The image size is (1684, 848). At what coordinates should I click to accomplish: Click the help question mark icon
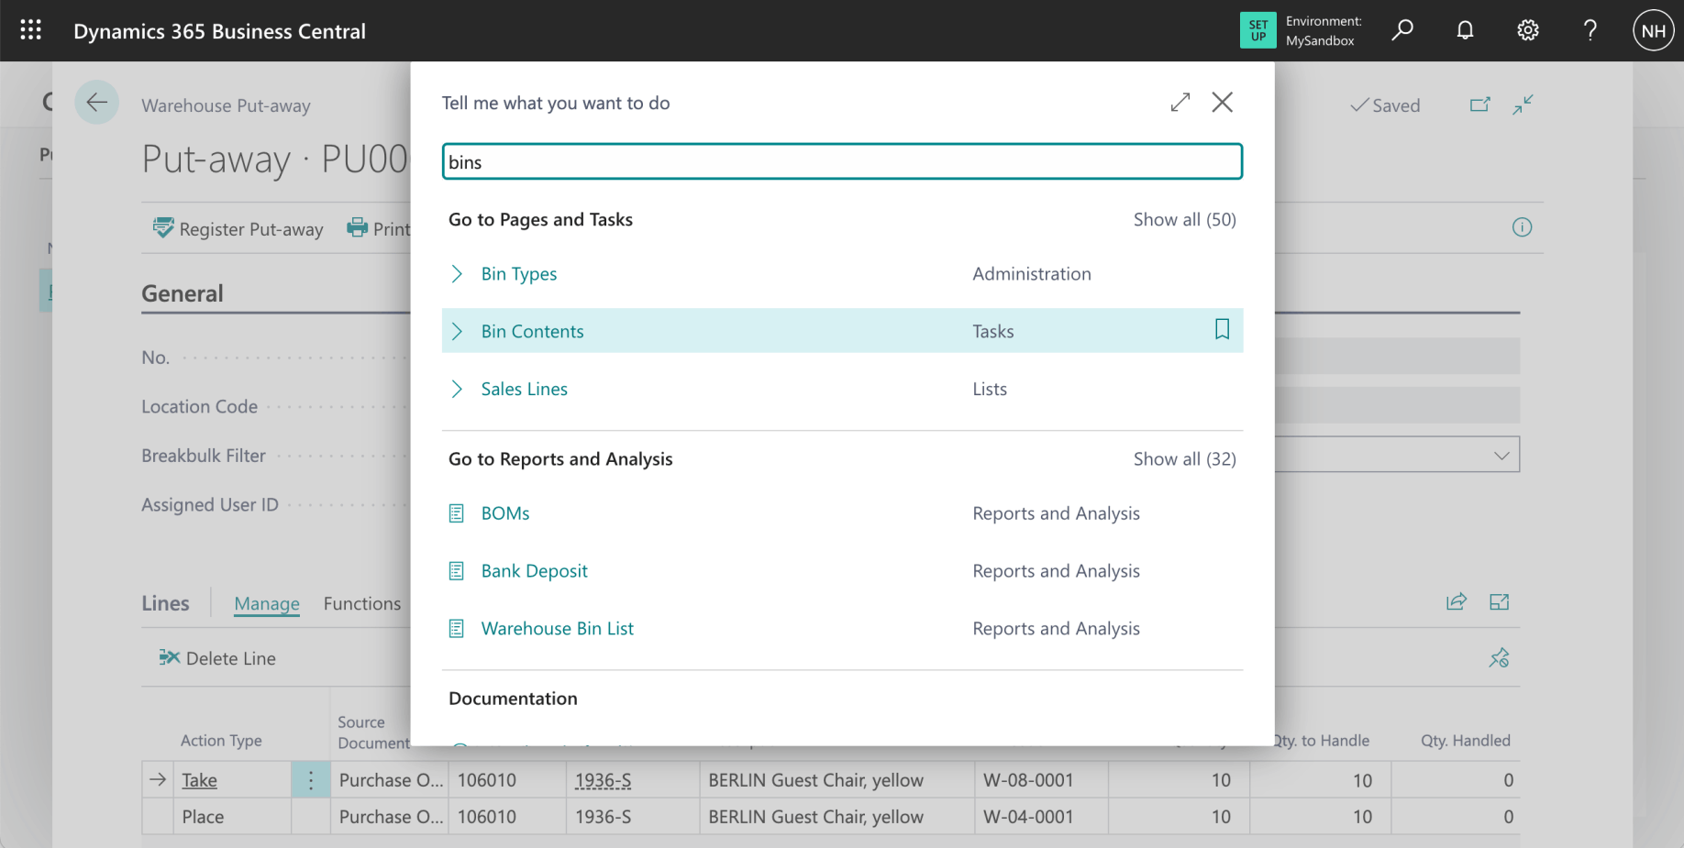point(1590,30)
